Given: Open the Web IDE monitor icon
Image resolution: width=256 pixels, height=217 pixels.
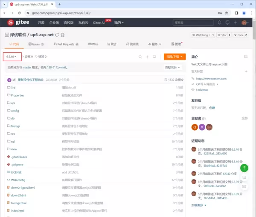Looking at the screenshot, I should [x=155, y=57].
